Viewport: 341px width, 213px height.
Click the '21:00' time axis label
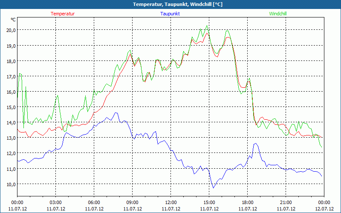[x=286, y=203]
